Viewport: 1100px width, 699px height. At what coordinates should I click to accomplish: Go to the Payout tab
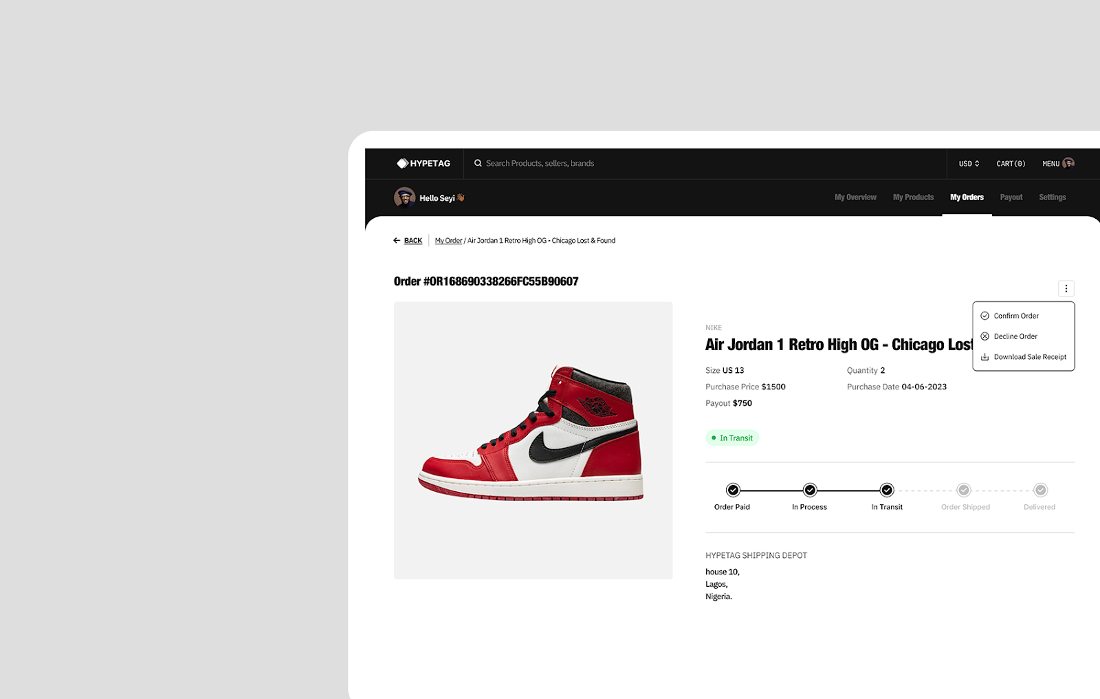coord(1011,197)
